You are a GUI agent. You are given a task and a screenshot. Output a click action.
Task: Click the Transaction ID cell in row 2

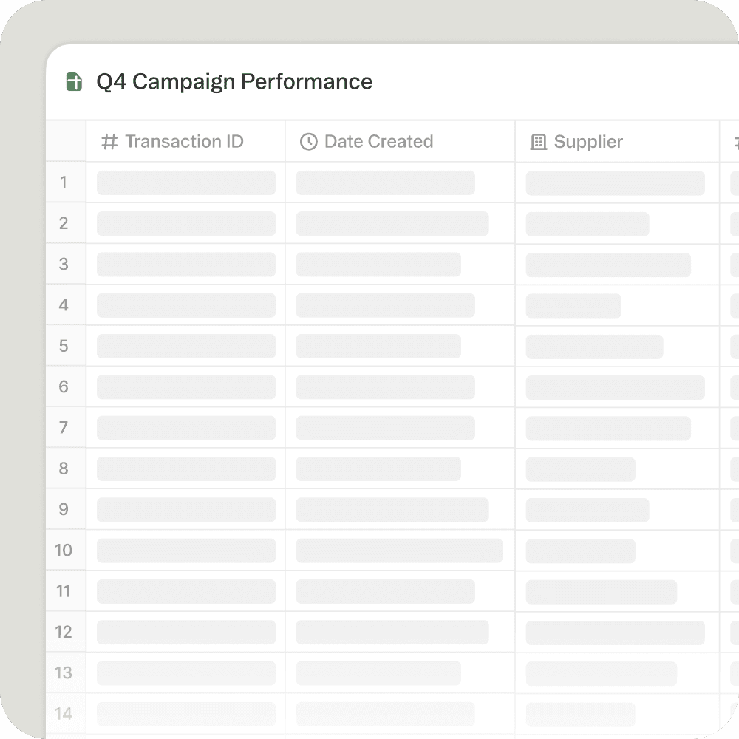coord(185,224)
